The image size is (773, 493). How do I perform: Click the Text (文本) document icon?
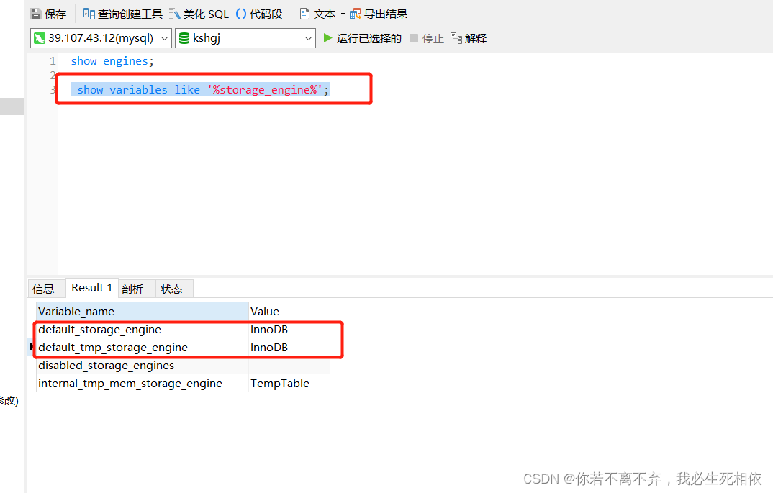tap(304, 14)
